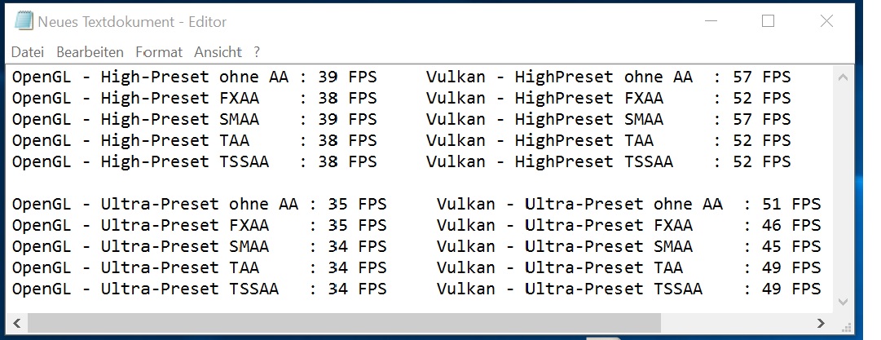This screenshot has width=881, height=340.
Task: Click the vertical scrollbar up arrow
Action: point(842,77)
